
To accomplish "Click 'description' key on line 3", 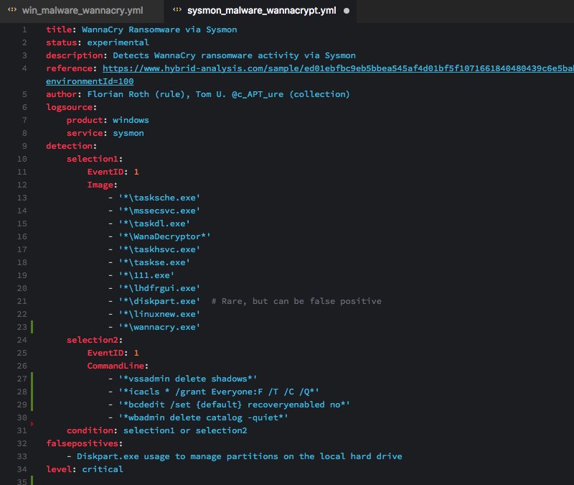I will pos(75,55).
